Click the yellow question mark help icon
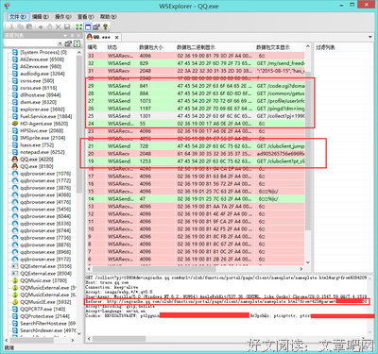 [105, 27]
